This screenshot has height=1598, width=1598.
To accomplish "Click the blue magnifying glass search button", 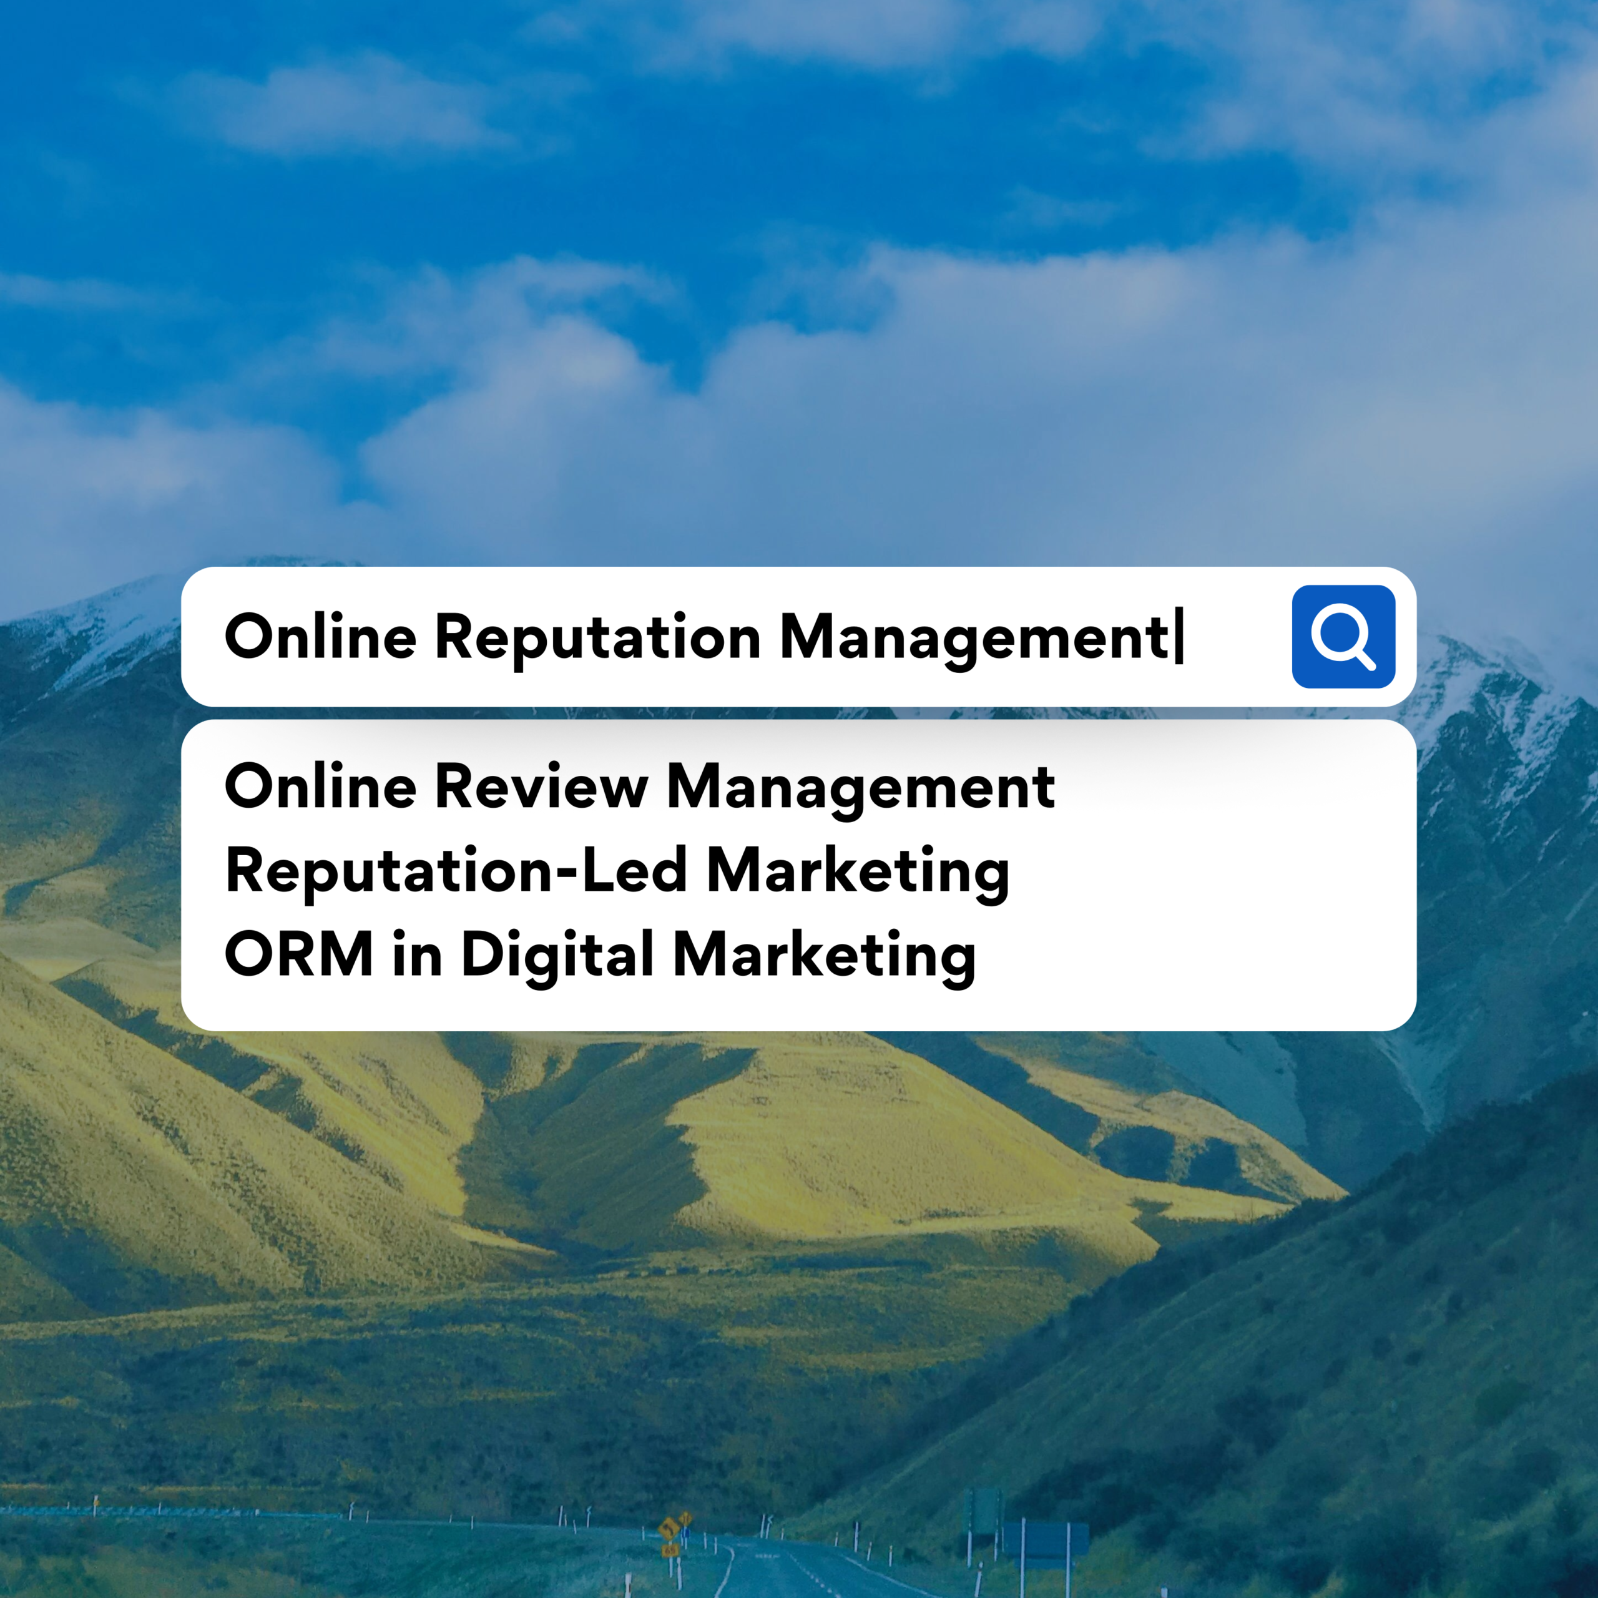I will 1343,637.
